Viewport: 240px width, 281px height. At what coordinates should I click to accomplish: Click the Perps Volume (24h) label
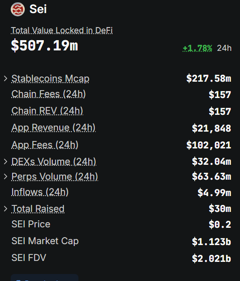click(x=55, y=177)
